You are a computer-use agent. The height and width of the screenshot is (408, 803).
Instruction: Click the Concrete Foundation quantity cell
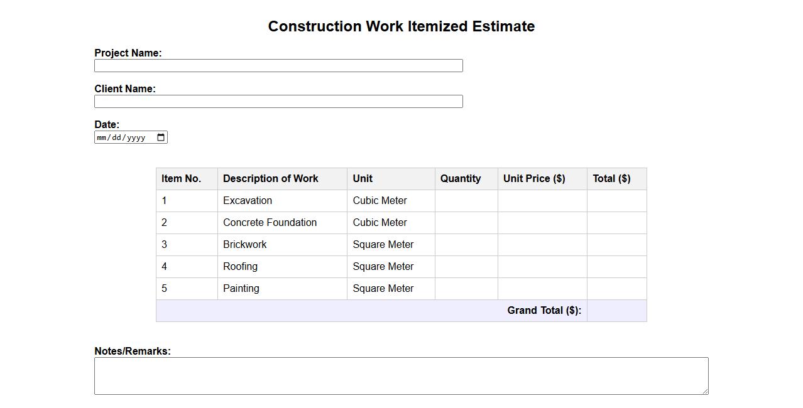[466, 223]
